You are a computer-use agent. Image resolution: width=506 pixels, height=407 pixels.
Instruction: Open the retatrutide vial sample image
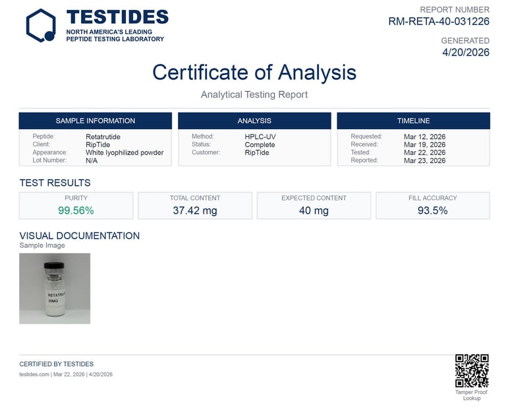[55, 288]
